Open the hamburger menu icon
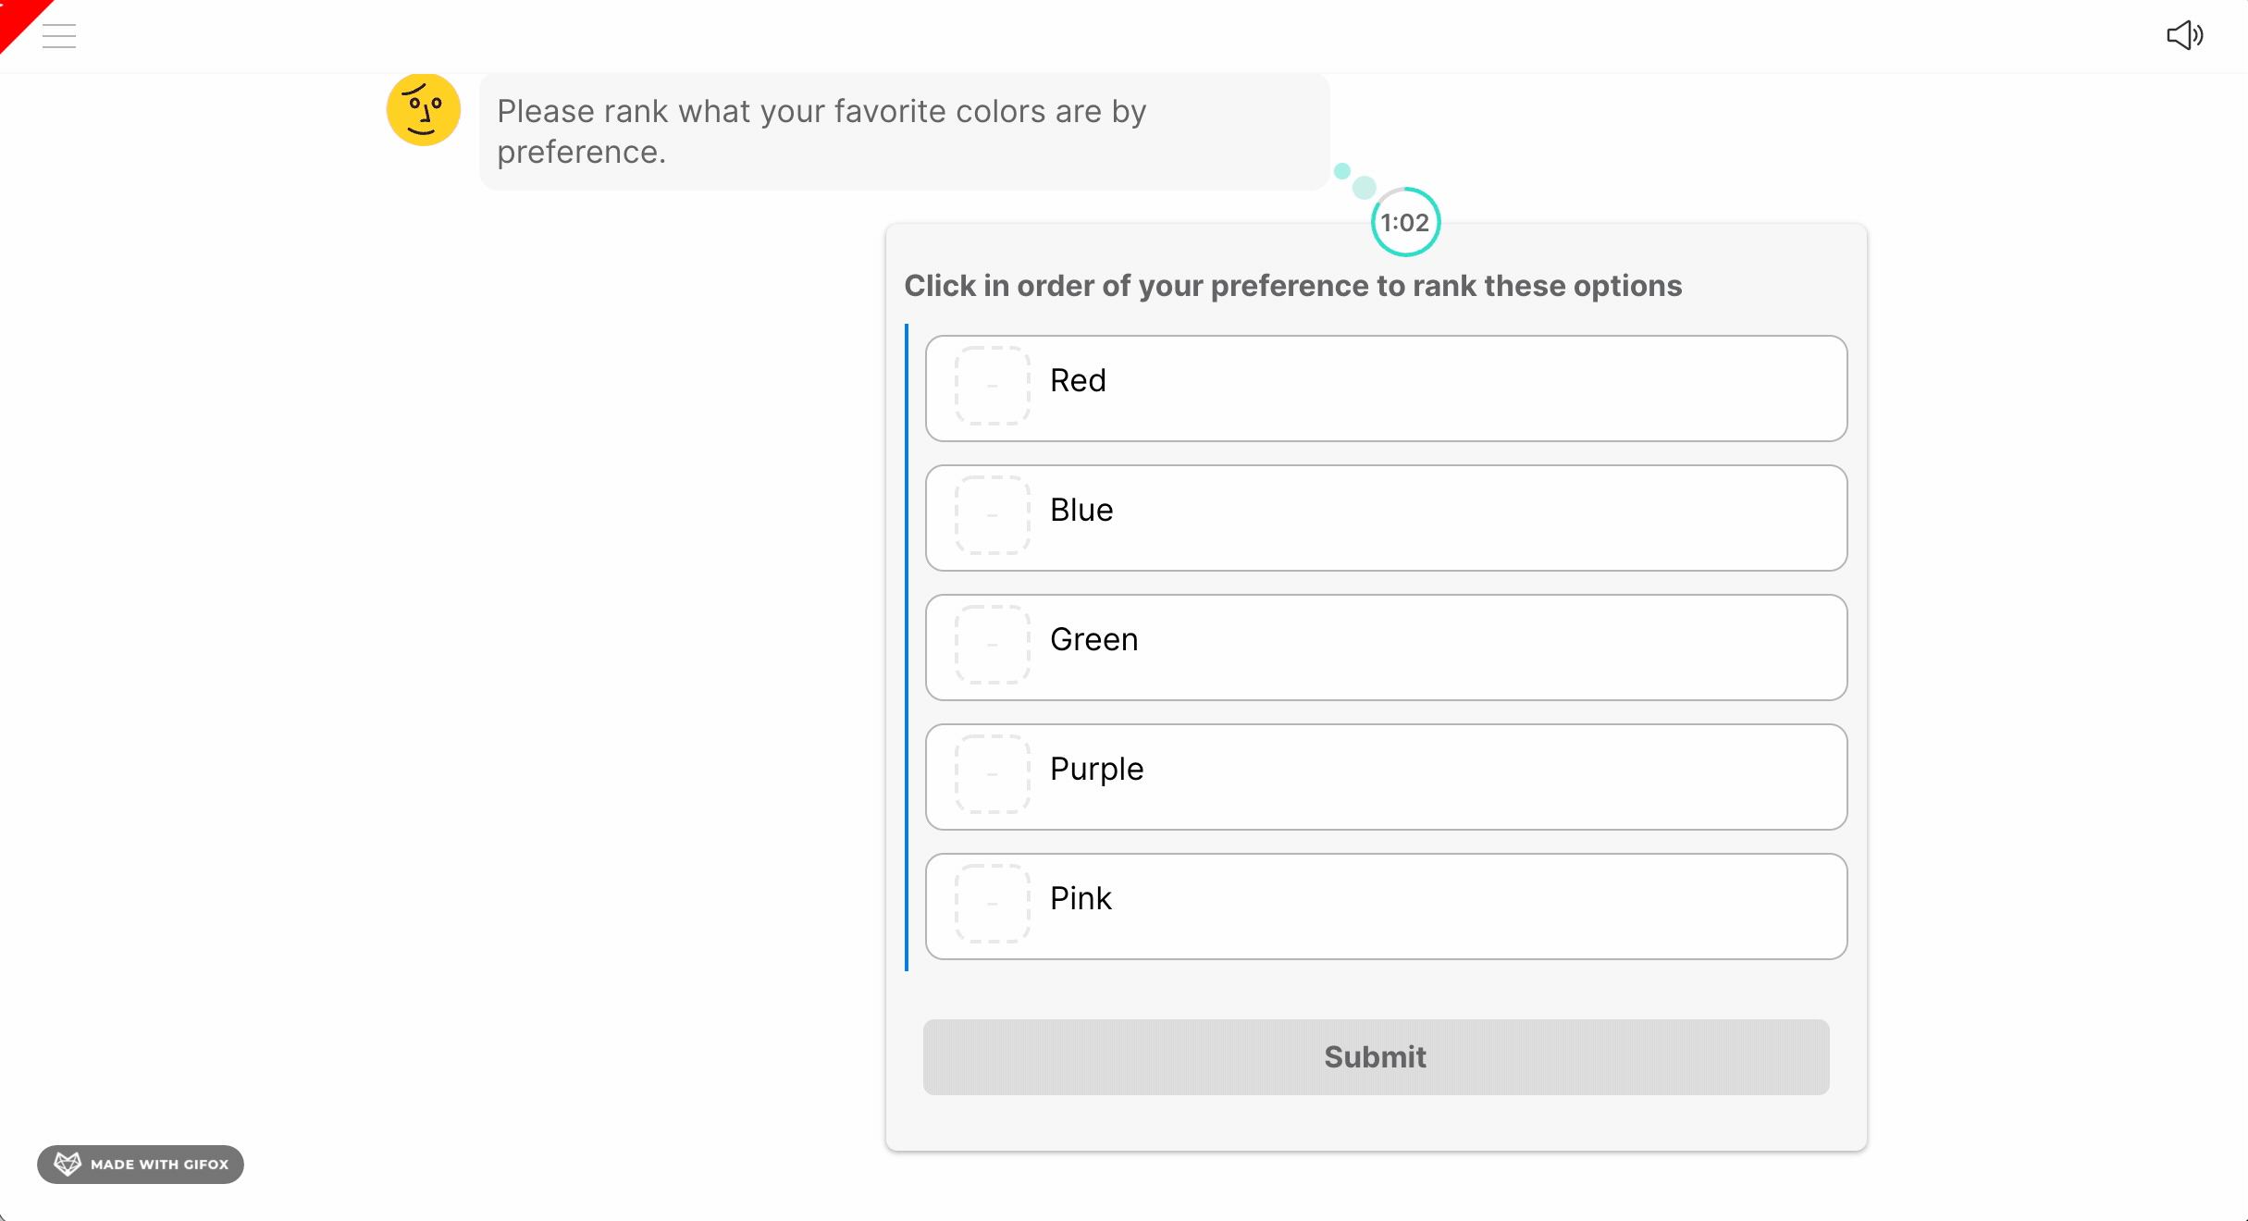The image size is (2248, 1221). pyautogui.click(x=59, y=36)
